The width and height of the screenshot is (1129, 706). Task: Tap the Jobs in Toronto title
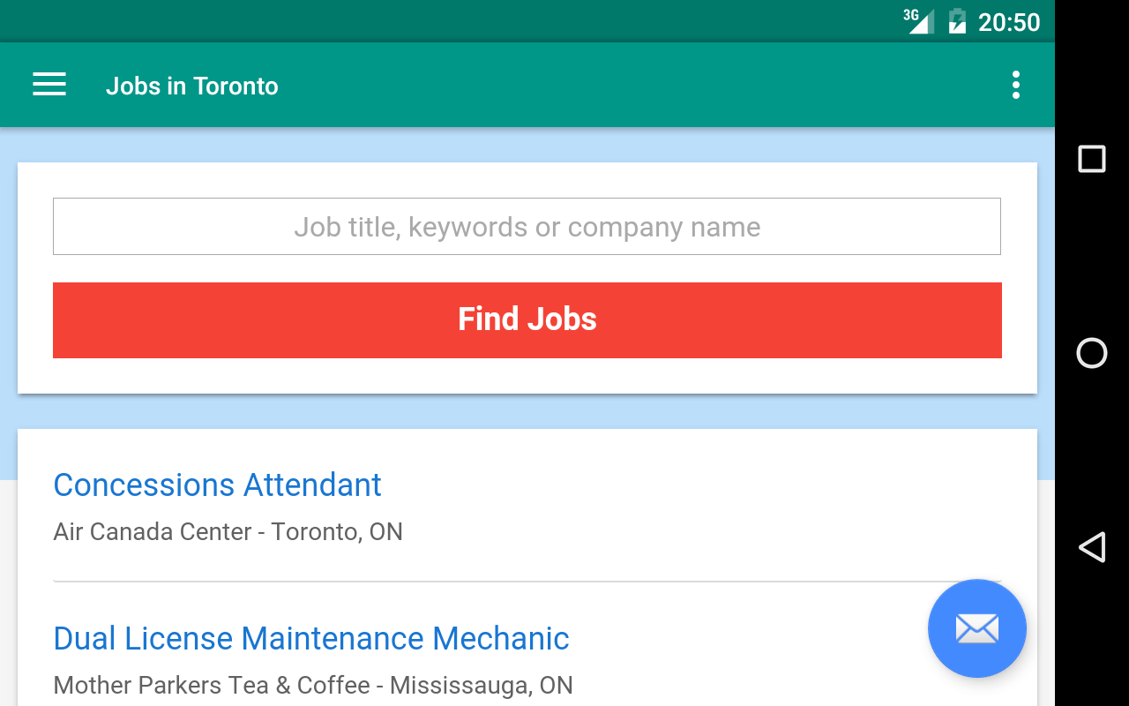pyautogui.click(x=192, y=86)
